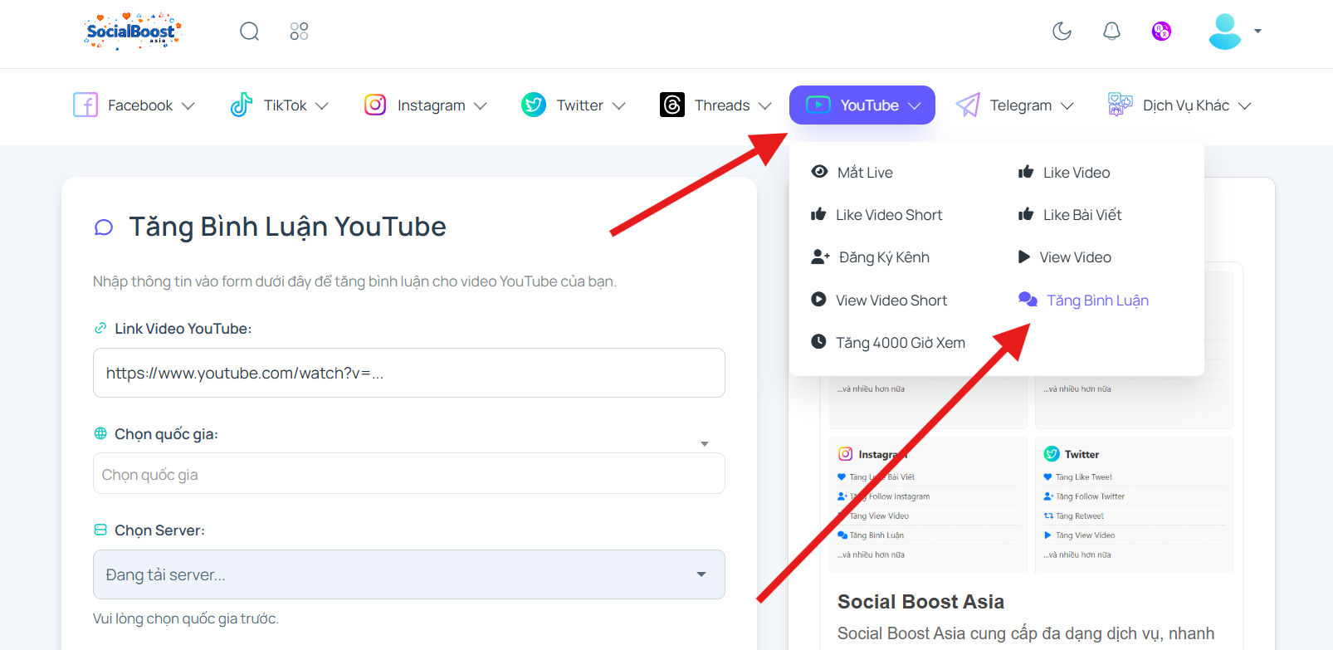Collapse the YouTube menu chevron
Viewport: 1333px width, 650px height.
915,105
